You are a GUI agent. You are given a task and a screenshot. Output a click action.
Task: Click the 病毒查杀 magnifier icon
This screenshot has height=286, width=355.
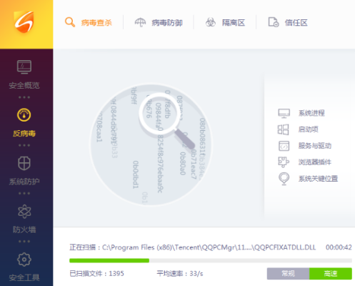[x=70, y=22]
